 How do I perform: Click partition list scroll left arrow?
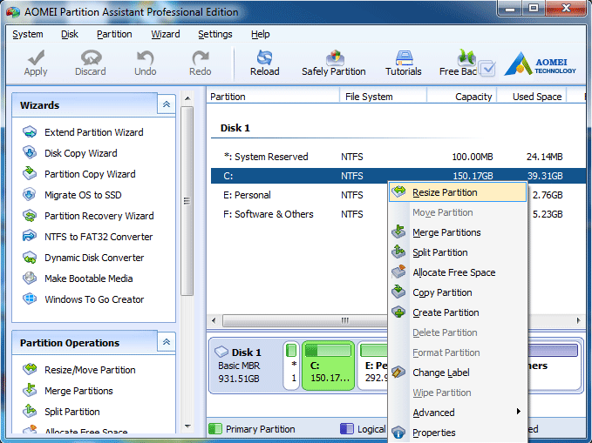coord(214,320)
